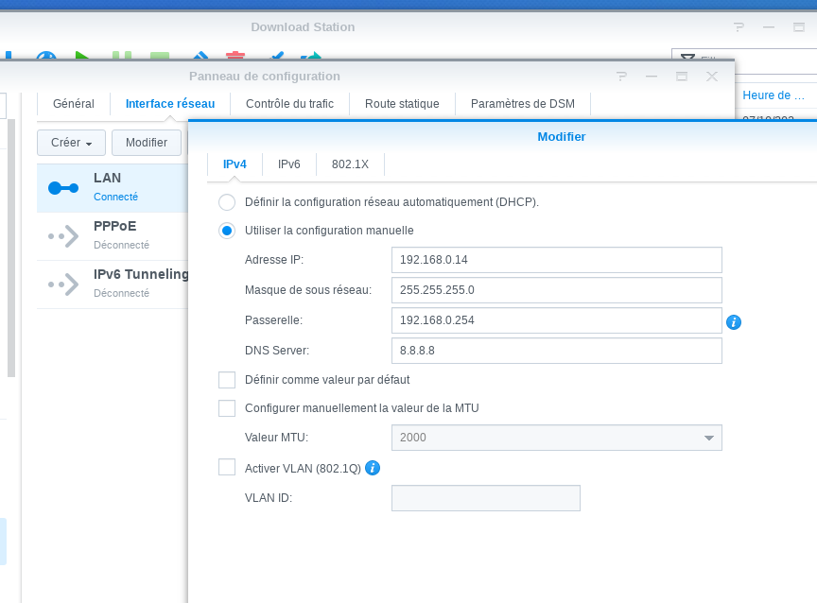Click the left sidebar scrollbar in Panneau de configuration

[x=11, y=248]
